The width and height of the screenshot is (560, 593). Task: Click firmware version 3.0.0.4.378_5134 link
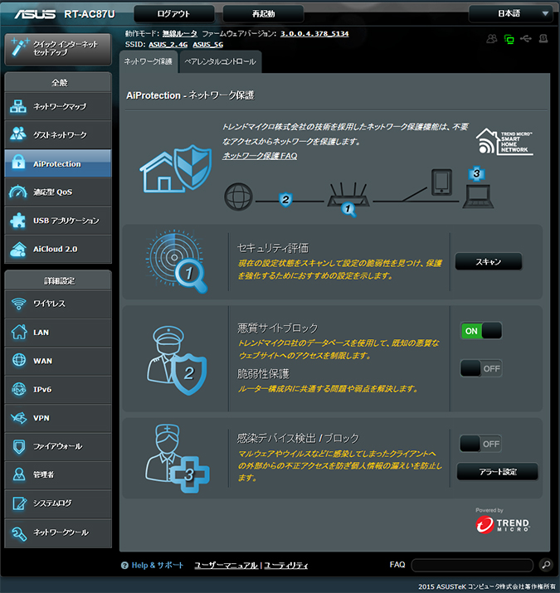(314, 34)
